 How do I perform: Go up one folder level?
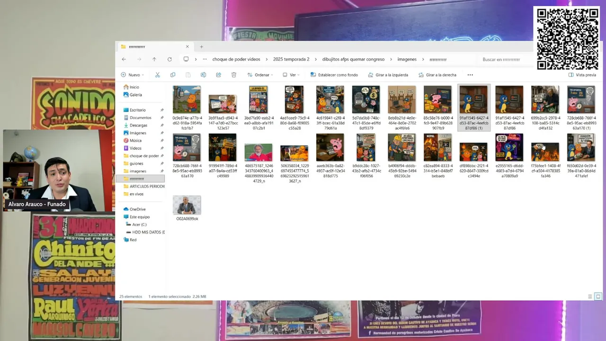click(x=154, y=59)
